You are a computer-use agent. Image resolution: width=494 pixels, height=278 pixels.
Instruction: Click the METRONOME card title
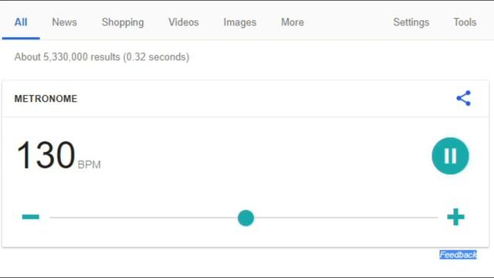[x=46, y=99]
